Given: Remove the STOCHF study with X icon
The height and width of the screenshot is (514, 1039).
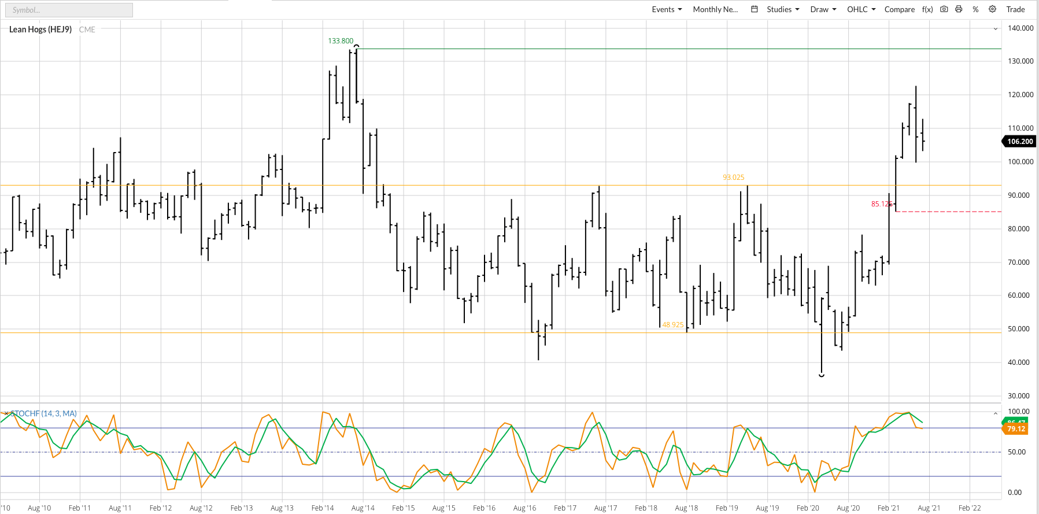Looking at the screenshot, I should [6, 413].
